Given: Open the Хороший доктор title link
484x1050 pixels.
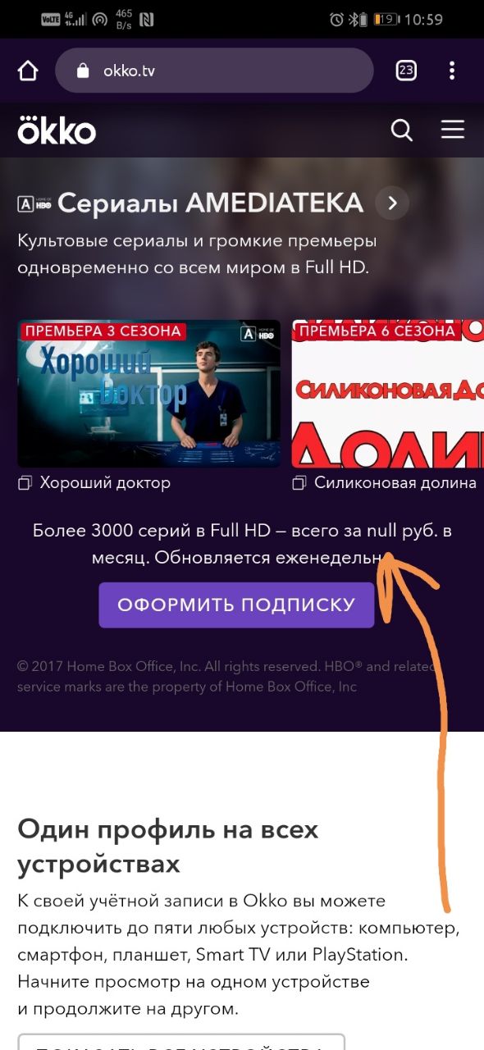Looking at the screenshot, I should (105, 483).
